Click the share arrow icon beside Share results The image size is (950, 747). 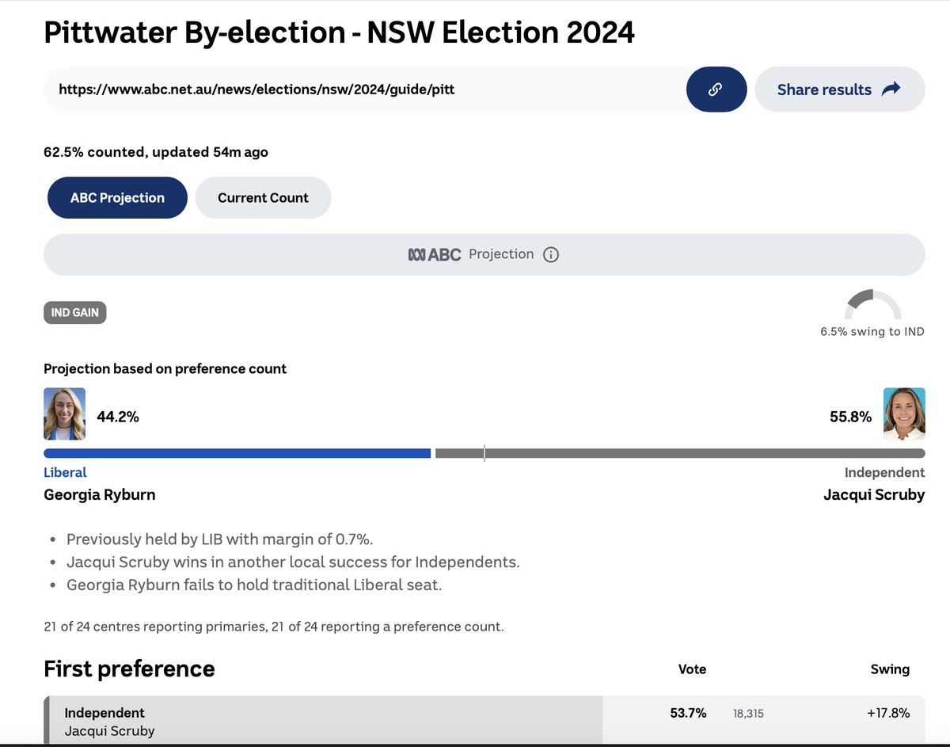click(892, 89)
